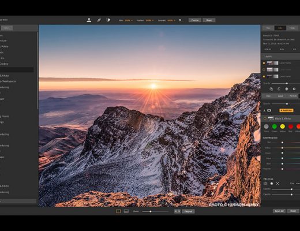The width and height of the screenshot is (300, 231).
Task: Switch to split compare view icon
Action: [x=126, y=211]
